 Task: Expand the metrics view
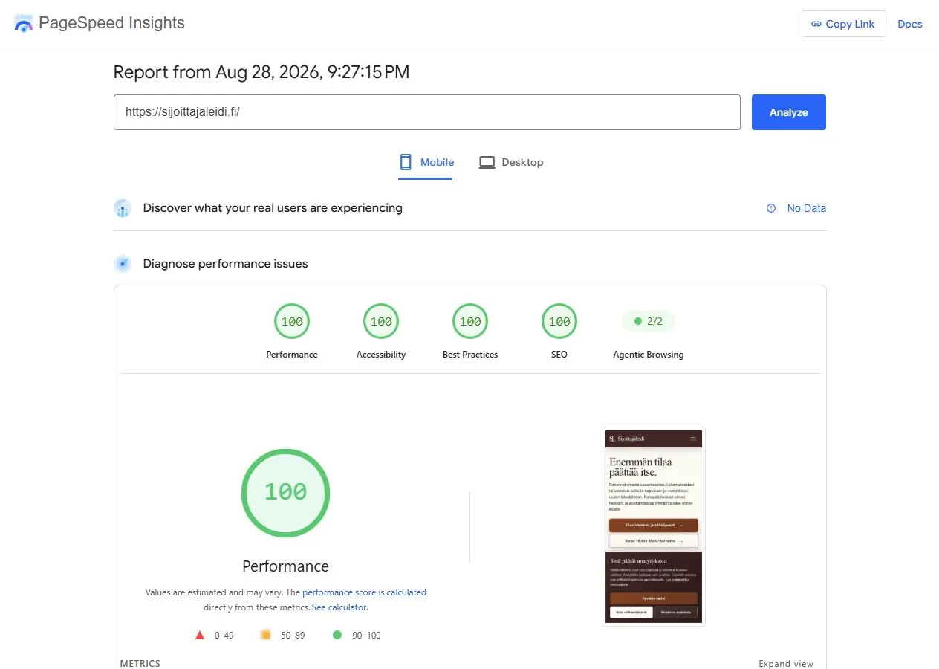point(786,664)
